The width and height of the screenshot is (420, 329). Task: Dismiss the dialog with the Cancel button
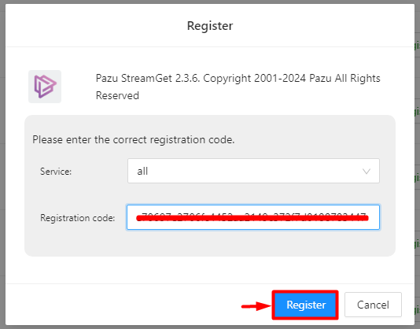(x=373, y=305)
